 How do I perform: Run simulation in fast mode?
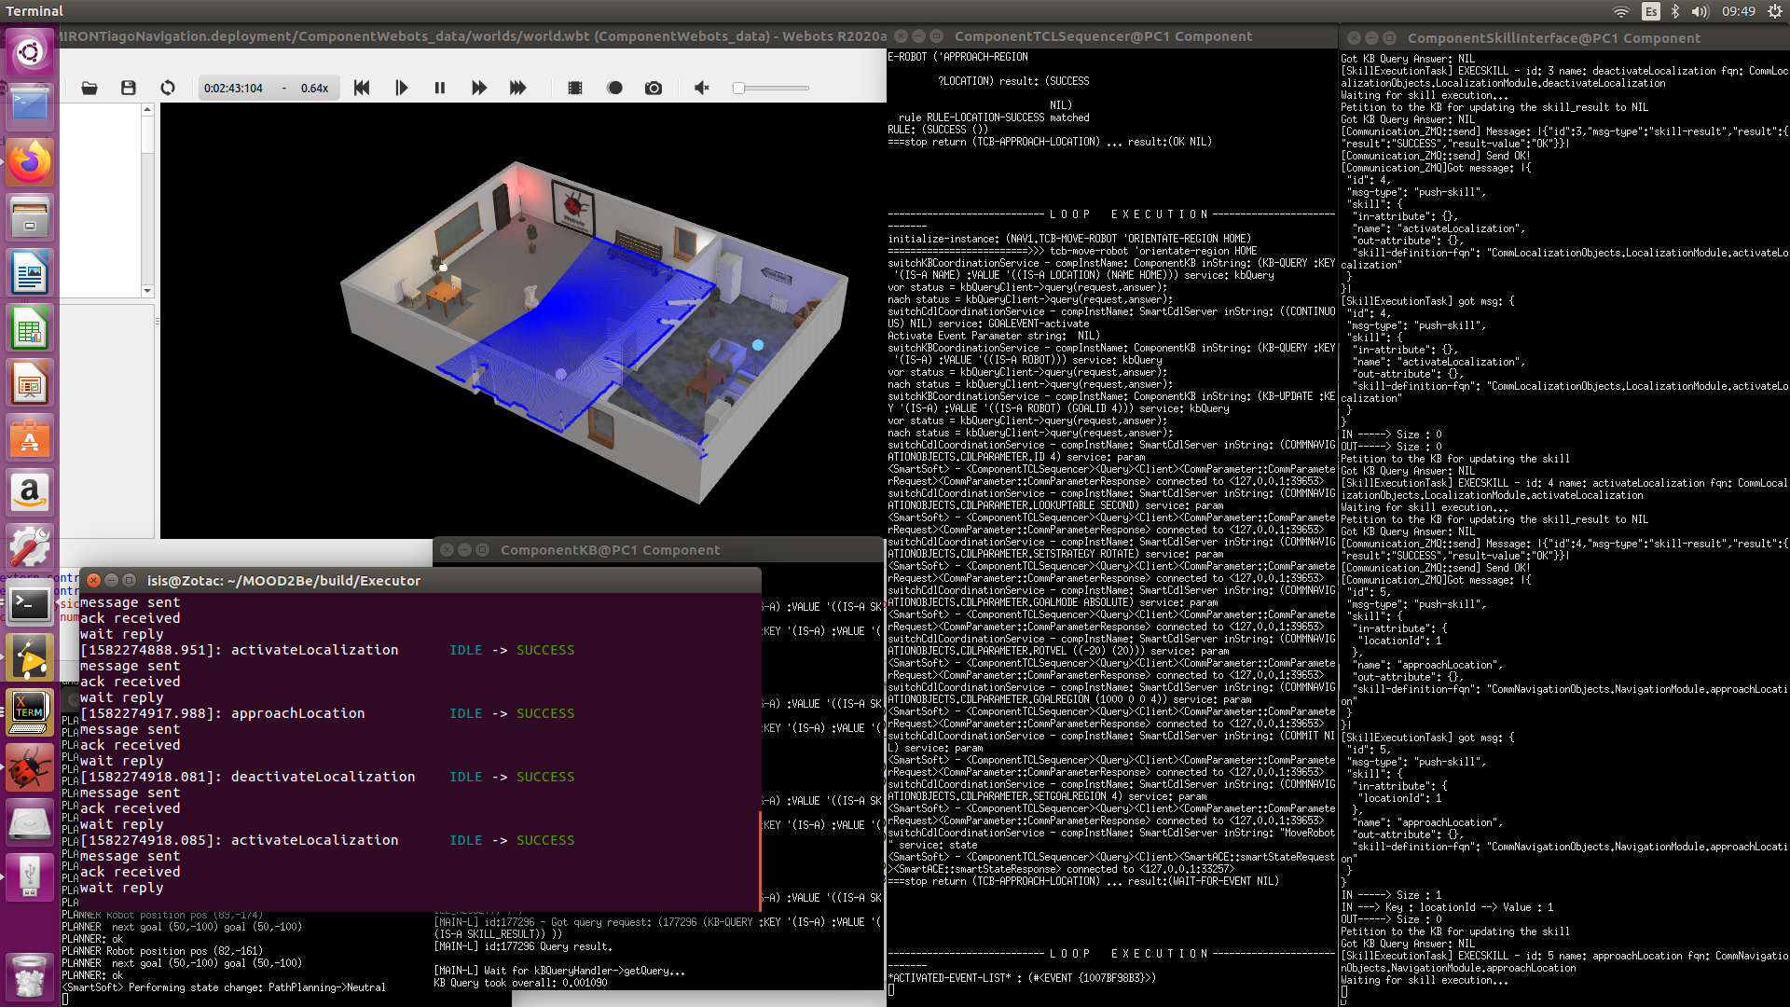[479, 88]
